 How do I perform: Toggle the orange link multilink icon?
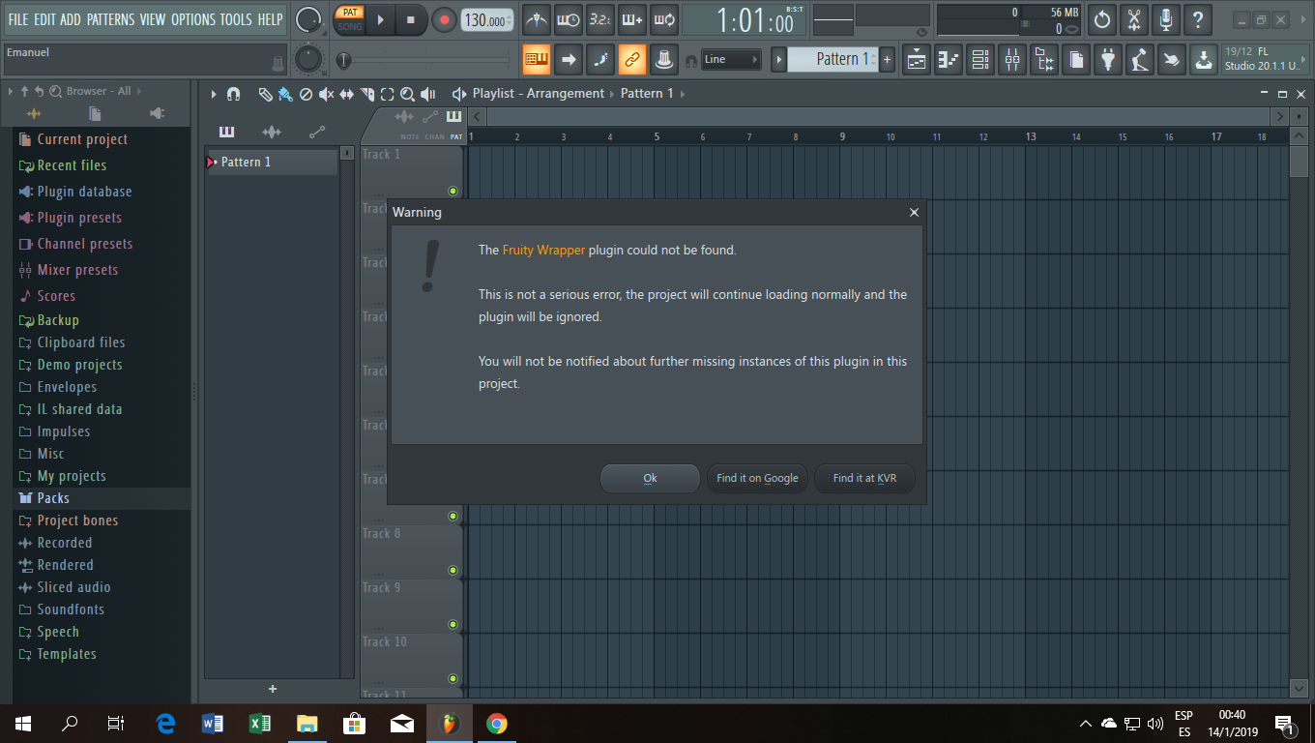(x=632, y=59)
